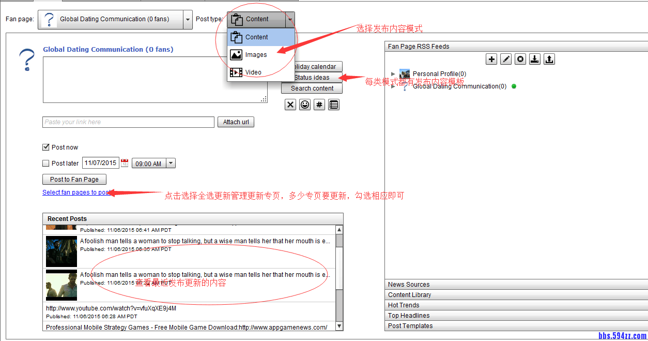Enable the Post later checkbox

pos(46,164)
